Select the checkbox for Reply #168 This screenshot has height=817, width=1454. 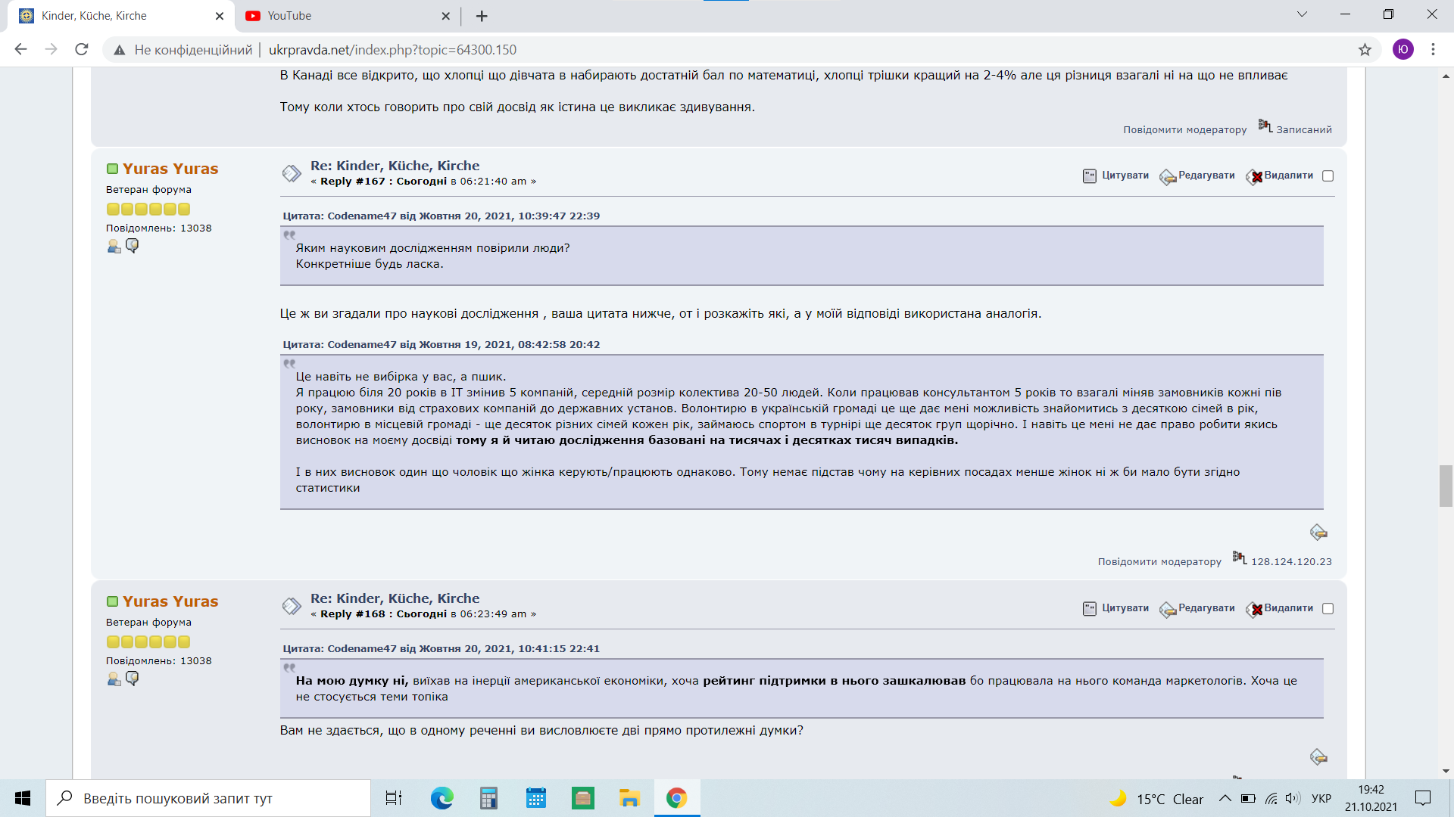tap(1328, 608)
